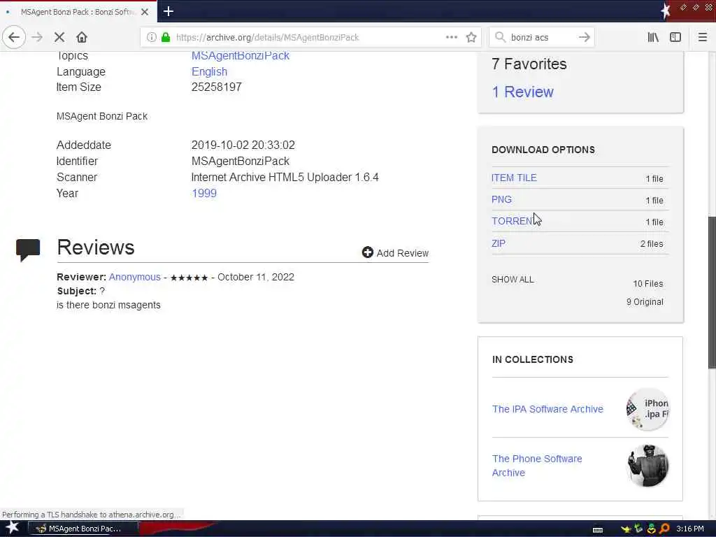Select the MSAgent Bonzi Pack browser tab
The height and width of the screenshot is (537, 716).
point(78,12)
